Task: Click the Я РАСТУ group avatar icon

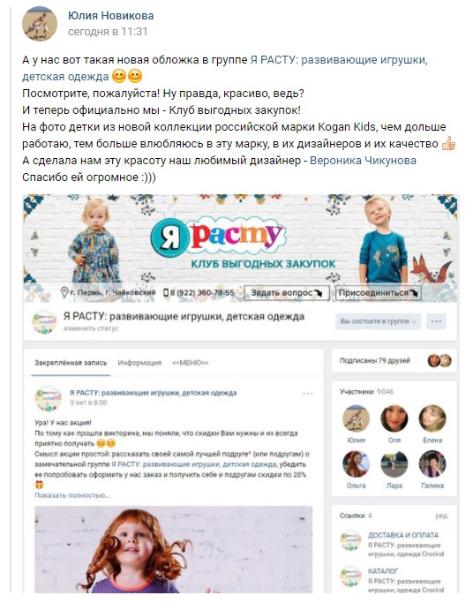Action: click(x=44, y=321)
